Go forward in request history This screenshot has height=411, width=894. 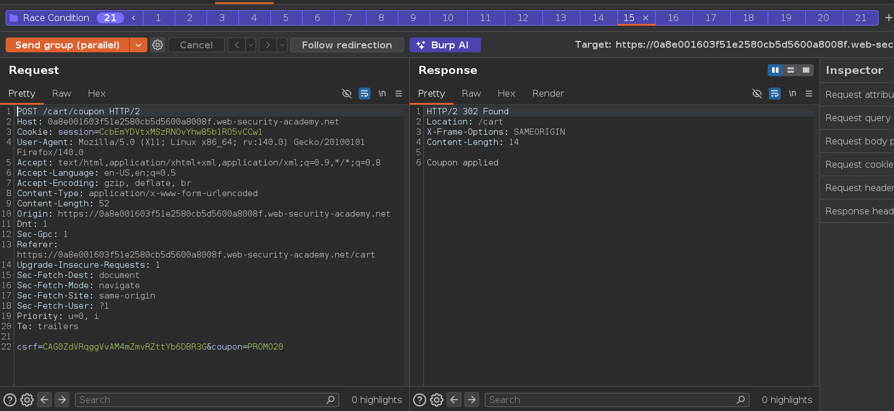(268, 45)
